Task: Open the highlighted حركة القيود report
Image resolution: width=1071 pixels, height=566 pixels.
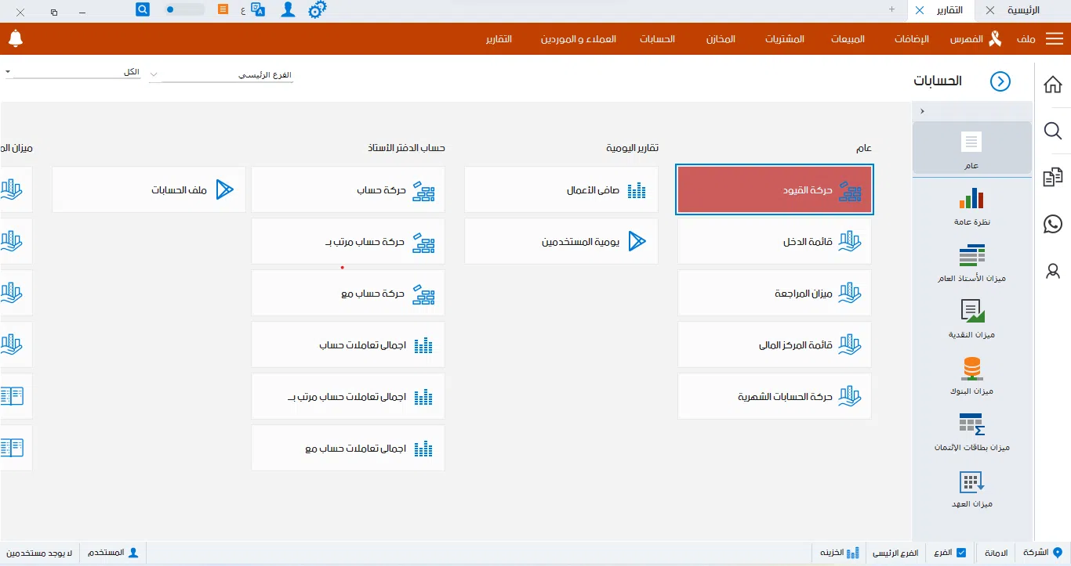Action: [774, 189]
